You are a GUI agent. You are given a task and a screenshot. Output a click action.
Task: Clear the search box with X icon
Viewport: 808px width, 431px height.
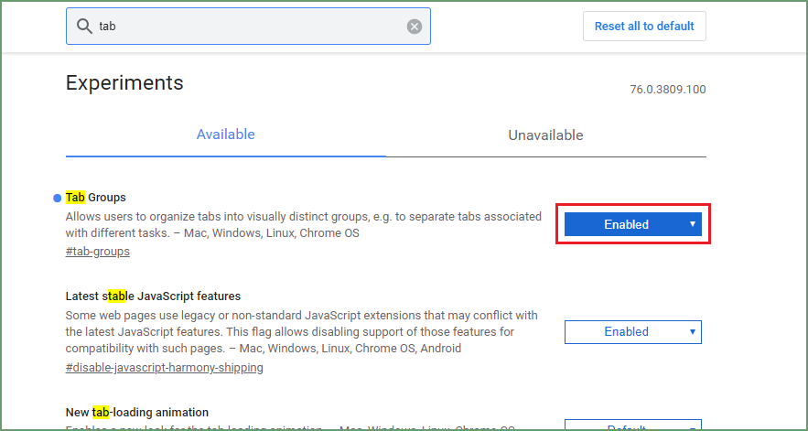(415, 27)
